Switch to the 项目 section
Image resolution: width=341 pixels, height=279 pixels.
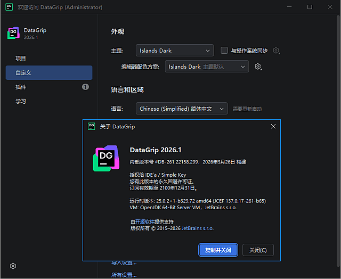click(x=21, y=58)
